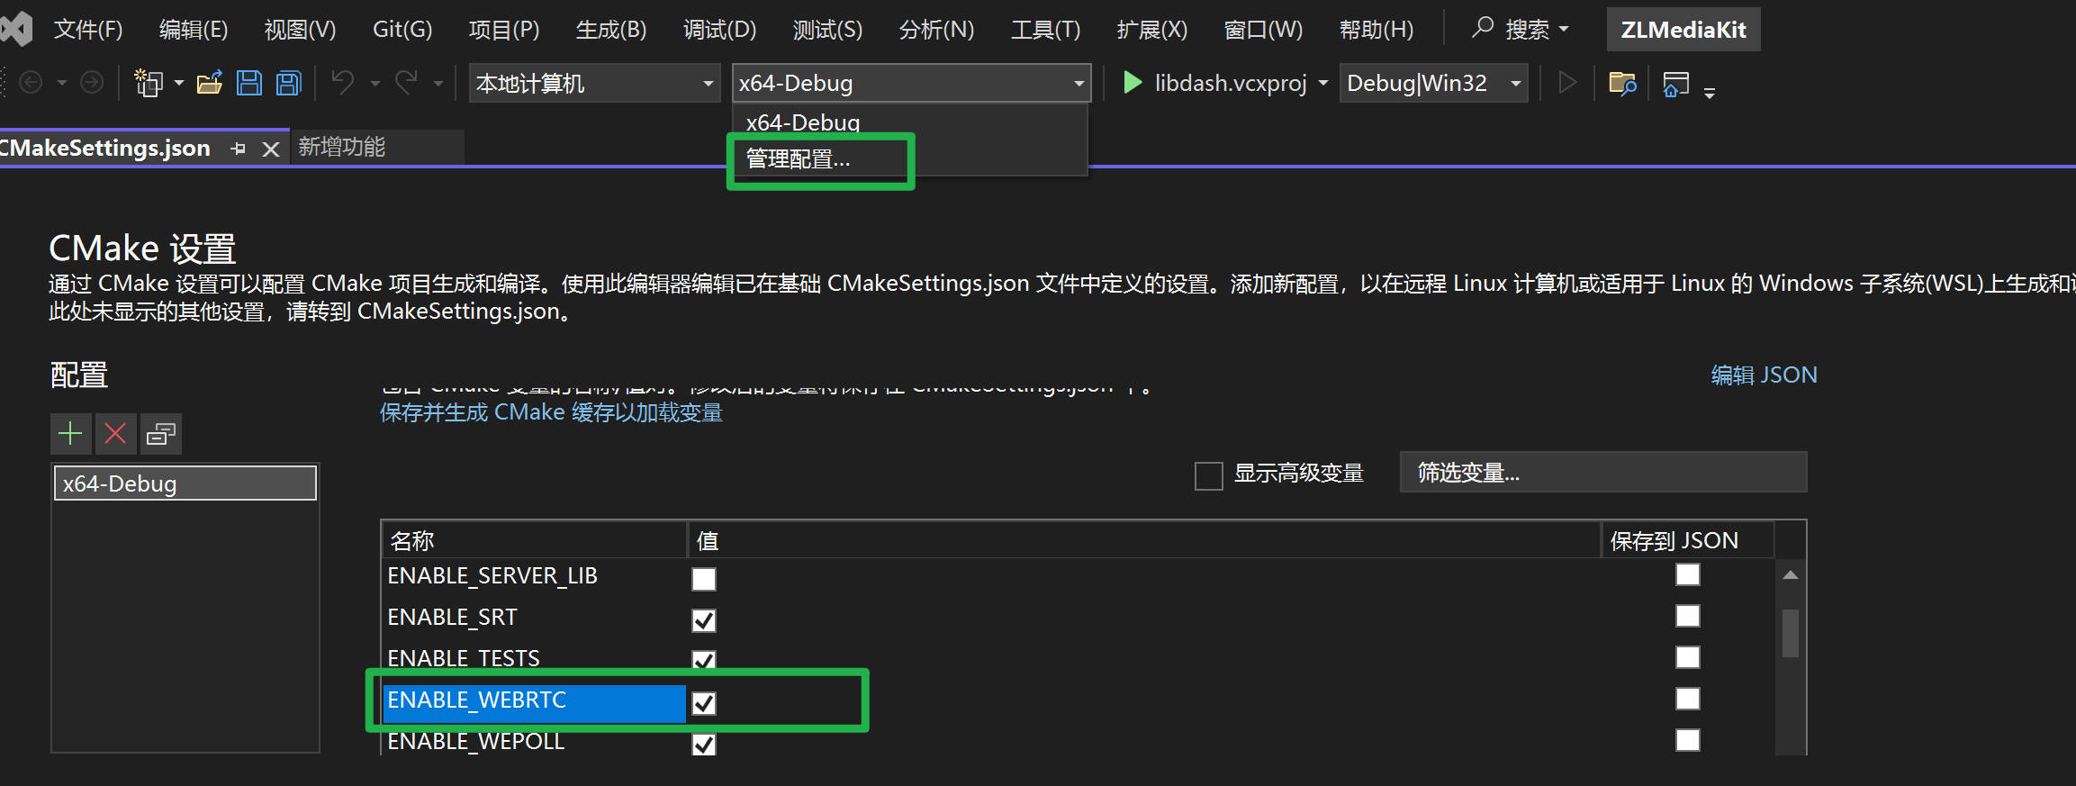Screen dimensions: 2076x786
Task: Open the Git(G) menu
Action: [x=402, y=30]
